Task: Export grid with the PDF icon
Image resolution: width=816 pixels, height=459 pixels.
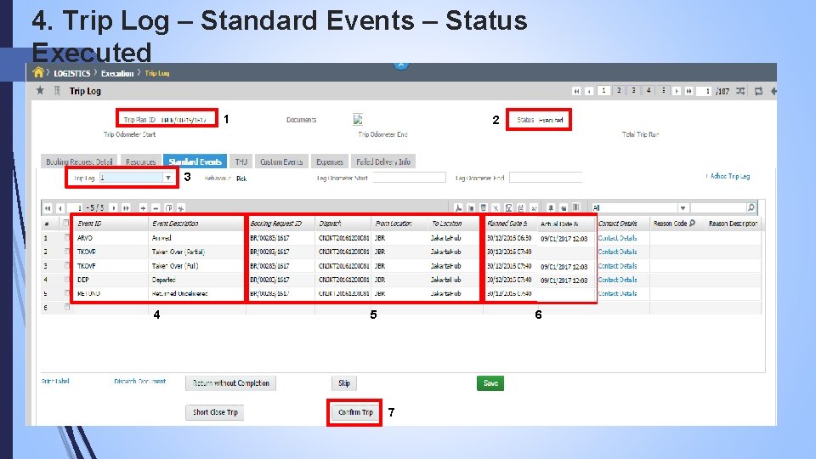Action: coord(458,208)
